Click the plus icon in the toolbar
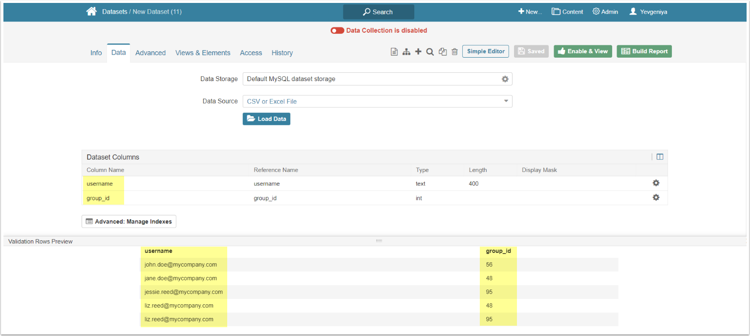 click(418, 52)
